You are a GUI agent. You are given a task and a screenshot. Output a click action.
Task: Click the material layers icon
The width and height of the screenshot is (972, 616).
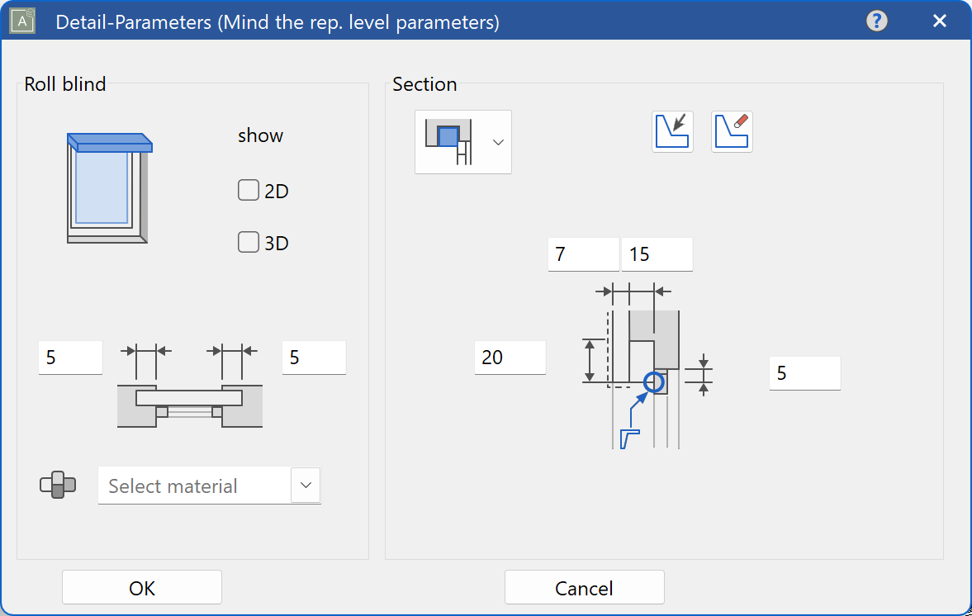click(58, 485)
